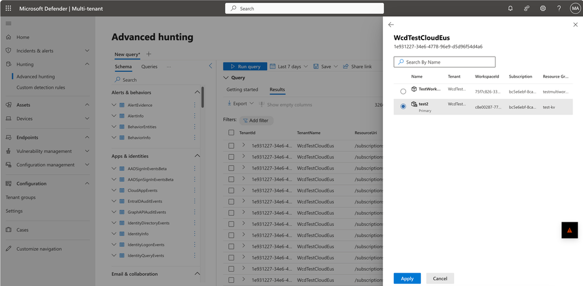Collapse Apps & identities schema group
The width and height of the screenshot is (583, 286).
point(197,156)
